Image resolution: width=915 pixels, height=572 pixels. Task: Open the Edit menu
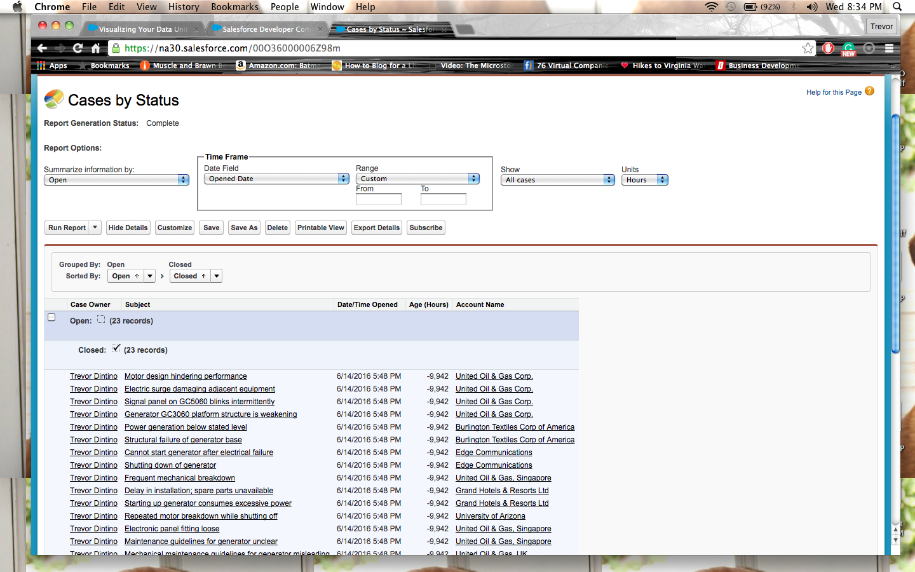pyautogui.click(x=116, y=7)
